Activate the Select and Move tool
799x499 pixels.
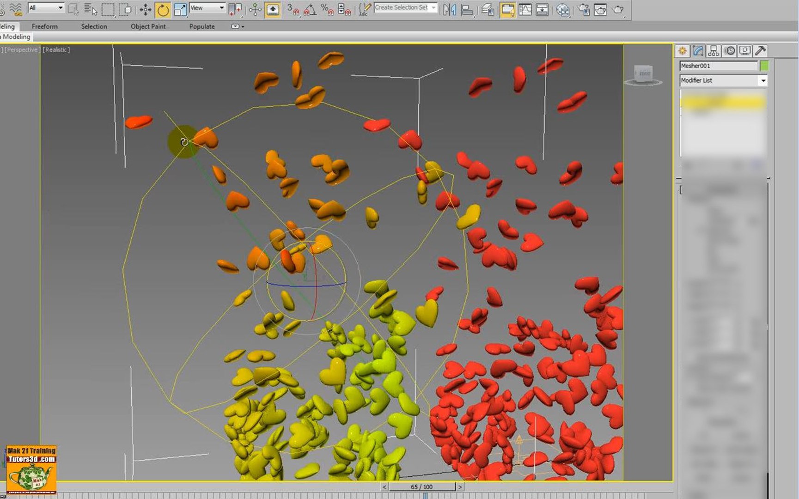(x=146, y=9)
